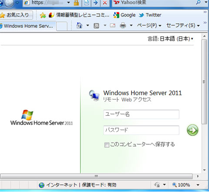The height and width of the screenshot is (192, 209).
Task: Check 'このコンピューターへ保存する' checkbox
Action: (x=107, y=145)
